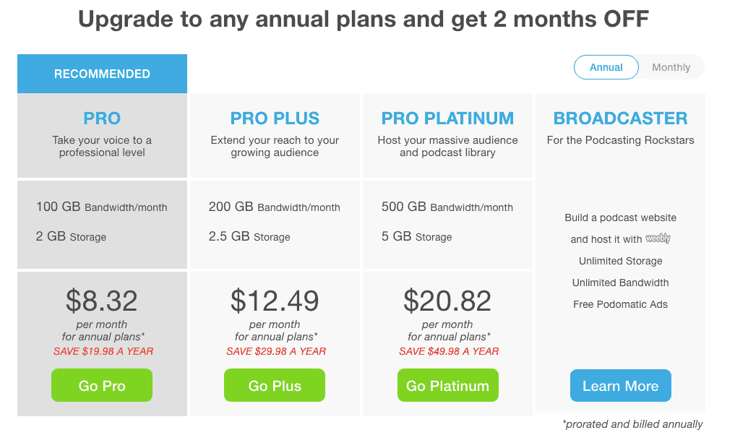Screen dimensions: 735x435
Task: Click the $12.49 price for Pro Plus
Action: [275, 301]
